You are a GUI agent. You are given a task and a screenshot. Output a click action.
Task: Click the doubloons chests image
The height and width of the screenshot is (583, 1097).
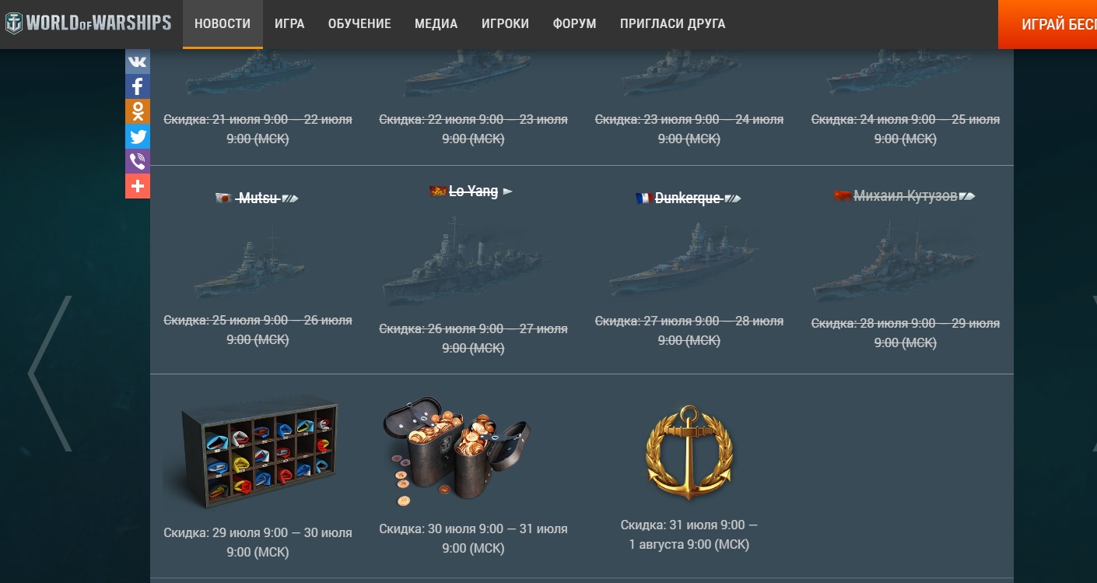click(x=457, y=450)
